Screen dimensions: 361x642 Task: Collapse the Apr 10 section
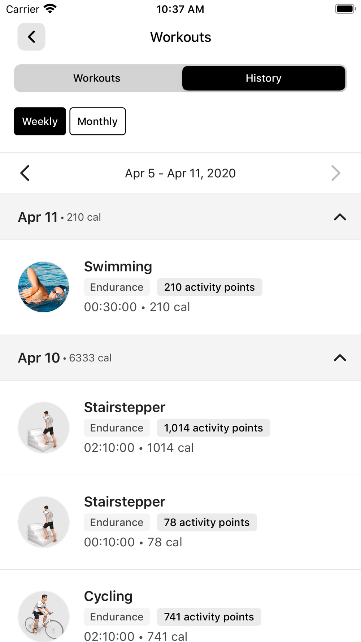click(x=340, y=358)
